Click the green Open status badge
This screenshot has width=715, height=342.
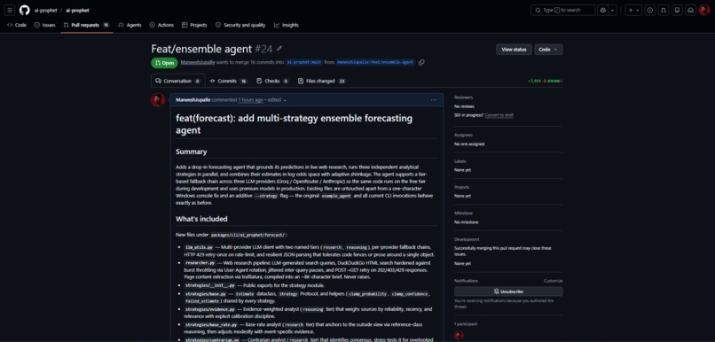pyautogui.click(x=164, y=63)
